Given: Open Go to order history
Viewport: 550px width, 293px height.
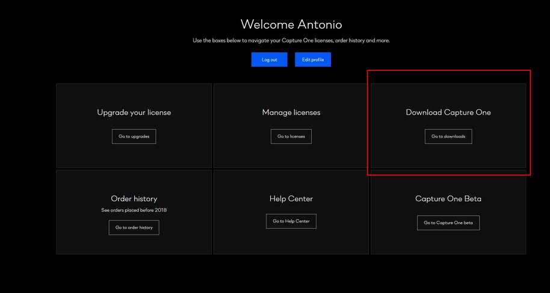Looking at the screenshot, I should [x=134, y=228].
